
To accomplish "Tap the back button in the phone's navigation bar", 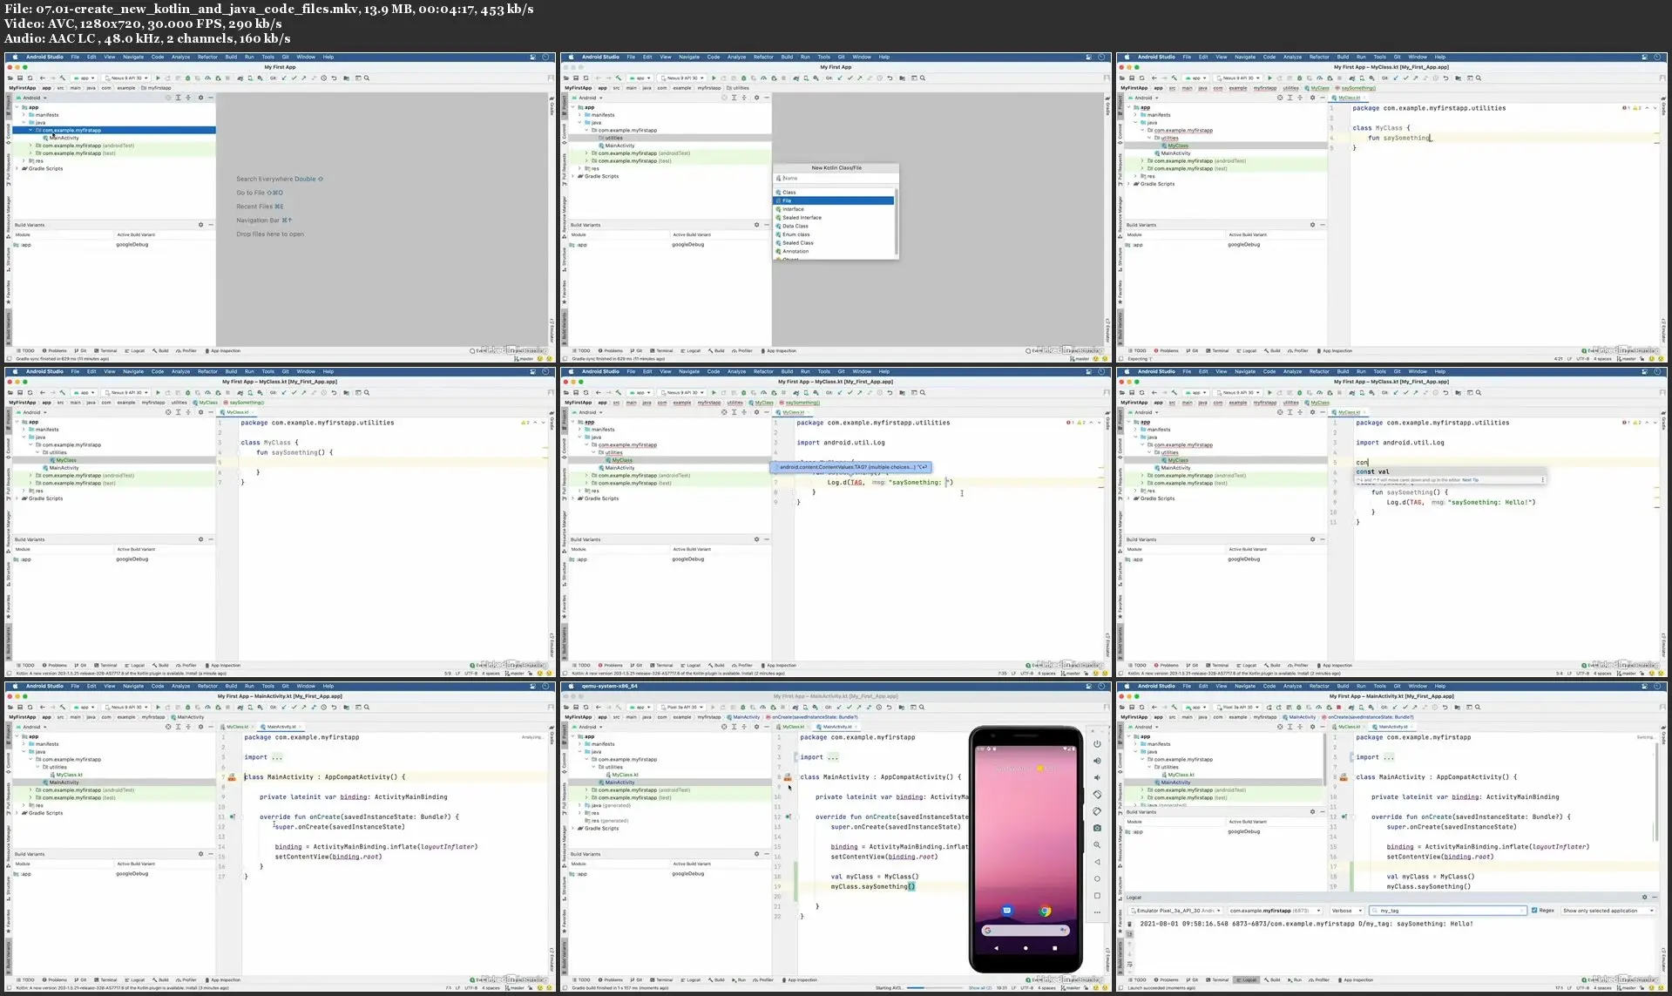I will (996, 947).
